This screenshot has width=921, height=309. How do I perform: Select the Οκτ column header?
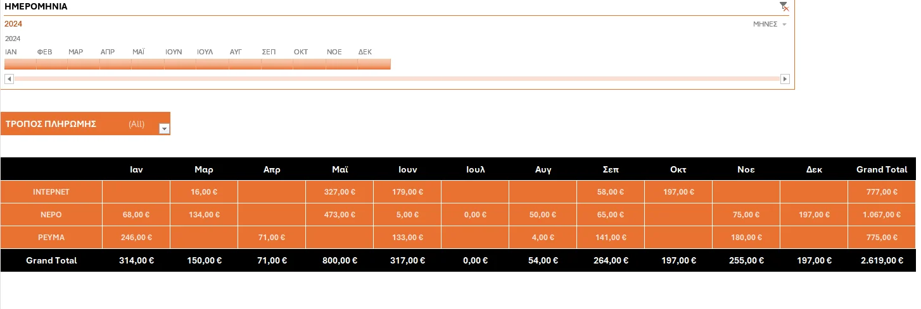[x=678, y=169]
